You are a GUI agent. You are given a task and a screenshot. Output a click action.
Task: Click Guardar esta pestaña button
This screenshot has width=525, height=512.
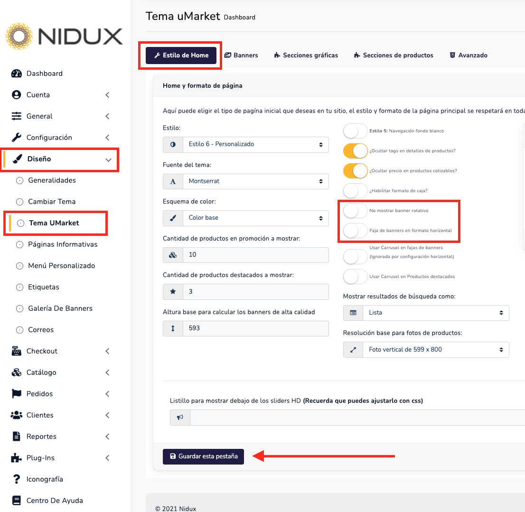click(x=203, y=456)
